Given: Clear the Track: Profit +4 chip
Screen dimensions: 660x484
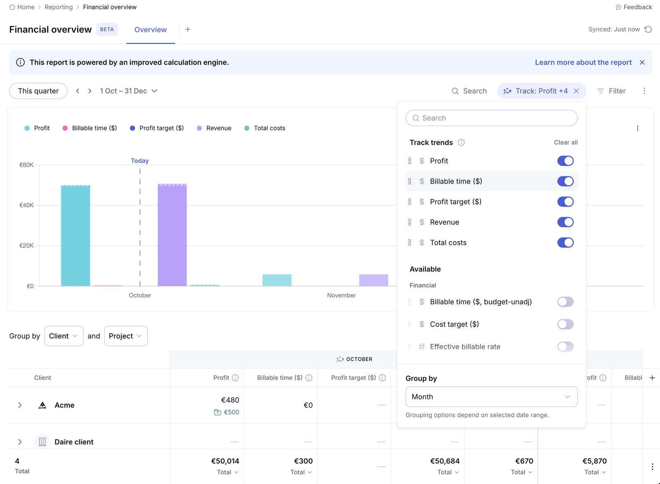Looking at the screenshot, I should tap(576, 91).
